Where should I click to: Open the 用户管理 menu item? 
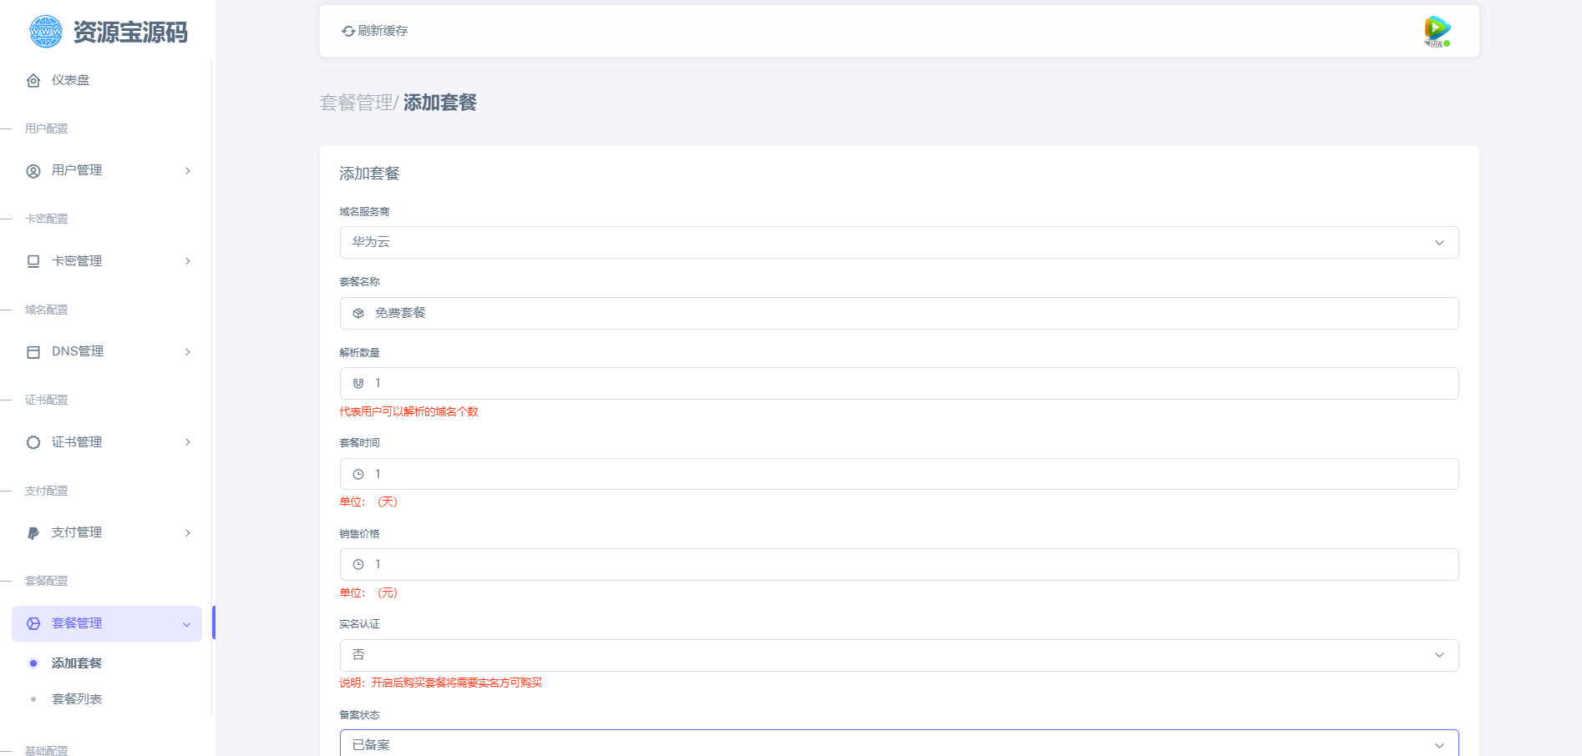(x=107, y=170)
